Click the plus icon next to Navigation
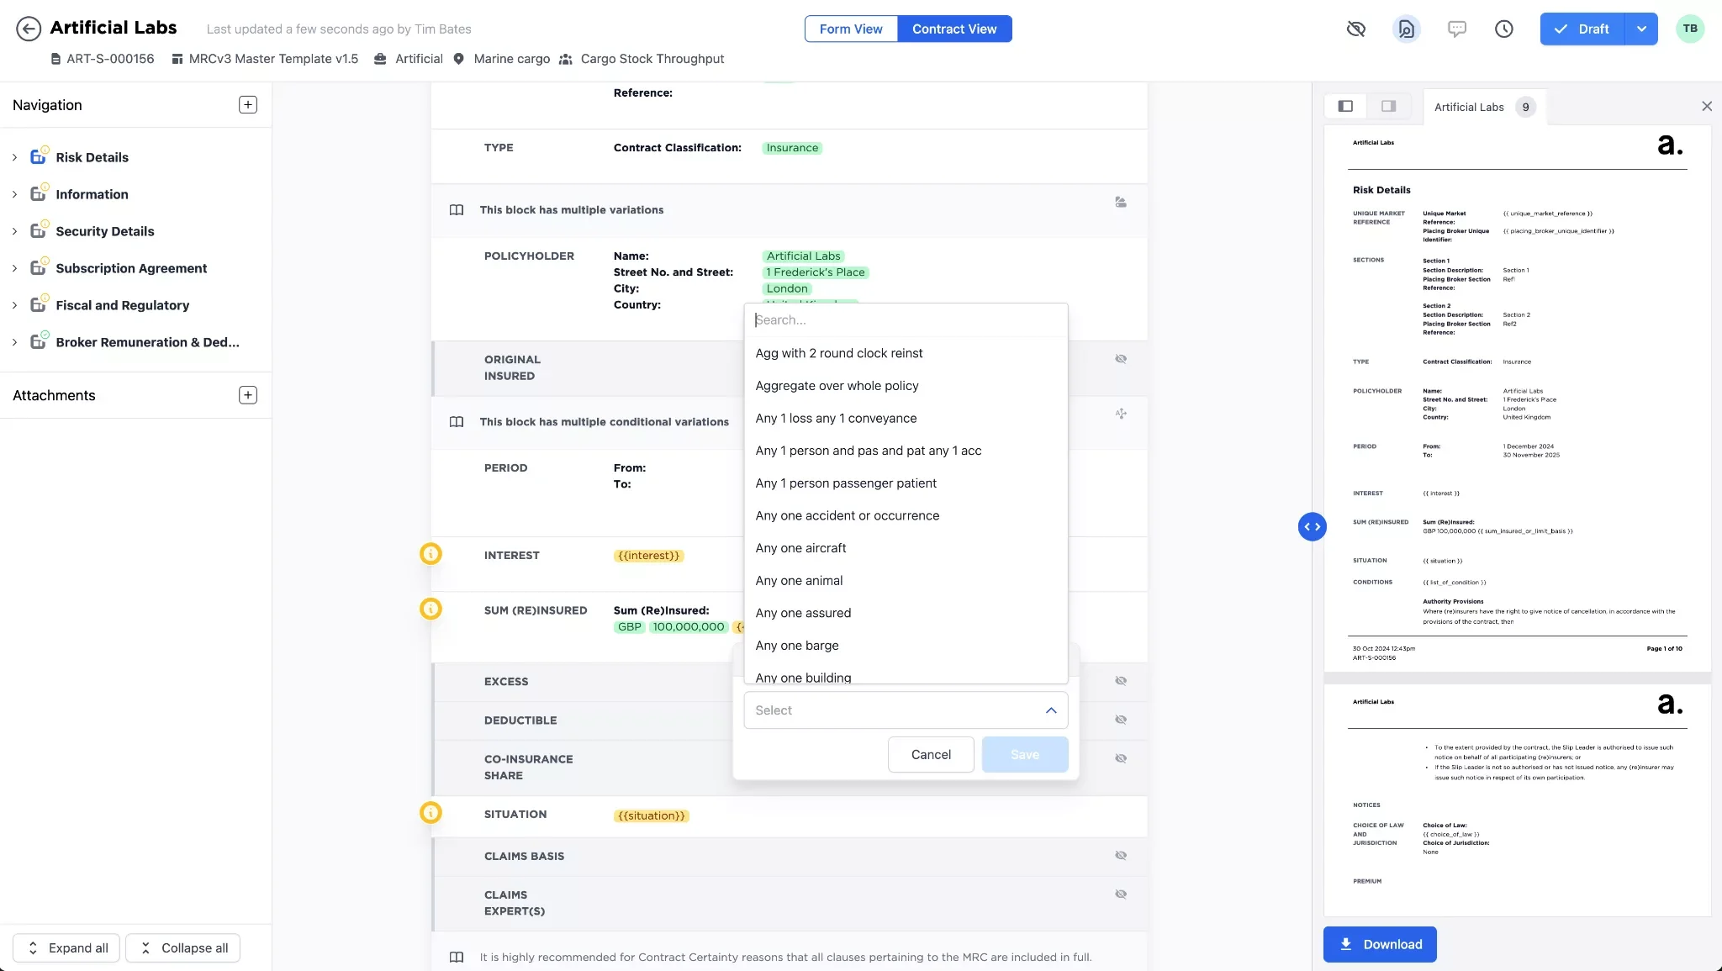Viewport: 1722px width, 971px height. pos(247,105)
